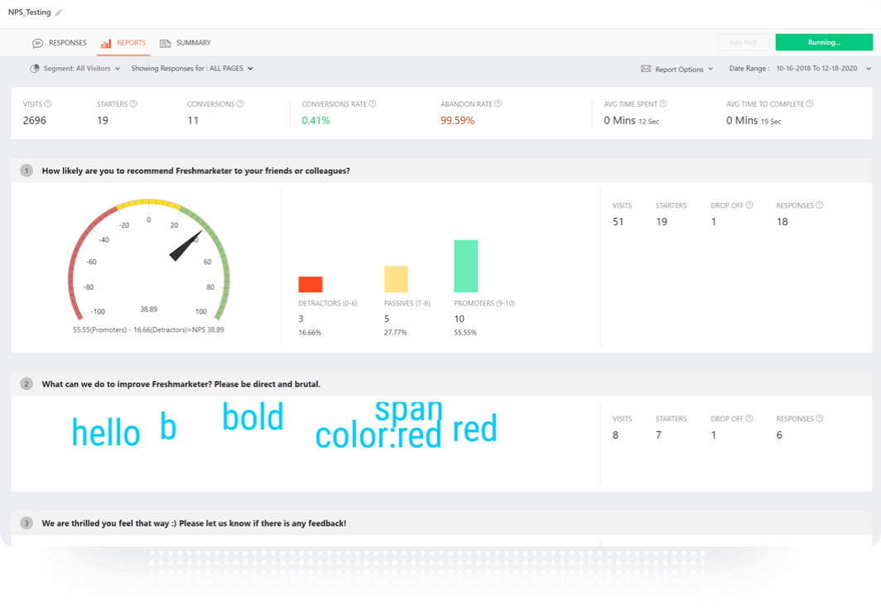Click the help icon next to CONVERSIONS
881x616 pixels.
click(x=241, y=104)
